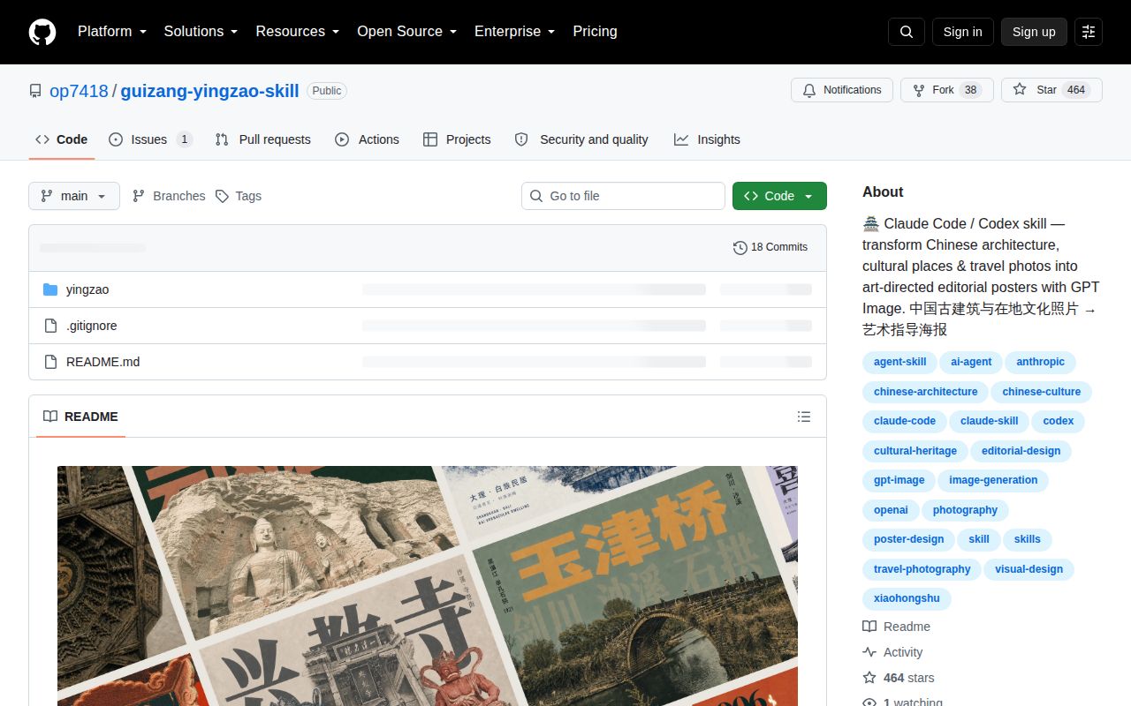Open the Security and quality tab
The height and width of the screenshot is (706, 1131).
pos(581,139)
